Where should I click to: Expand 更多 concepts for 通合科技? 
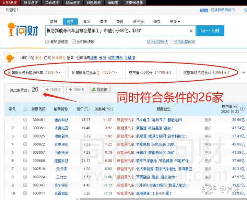coord(208,120)
